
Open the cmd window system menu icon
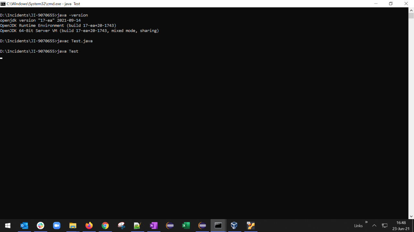click(3, 4)
